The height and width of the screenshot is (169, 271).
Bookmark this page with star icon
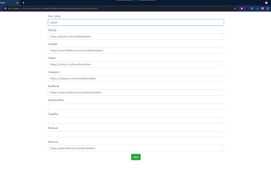pyautogui.click(x=235, y=8)
